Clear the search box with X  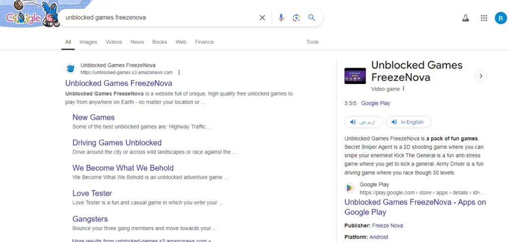pos(262,17)
